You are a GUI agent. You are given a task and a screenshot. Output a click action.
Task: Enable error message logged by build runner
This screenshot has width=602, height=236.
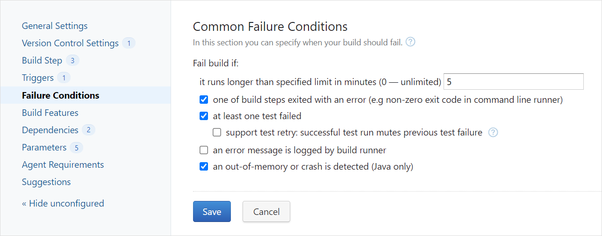204,150
